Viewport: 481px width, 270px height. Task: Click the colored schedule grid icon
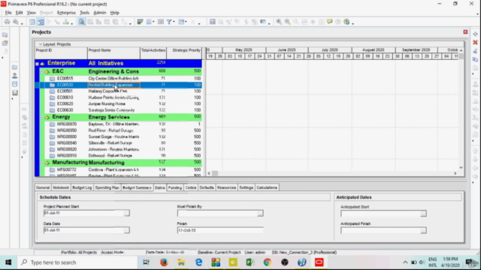tap(212, 22)
